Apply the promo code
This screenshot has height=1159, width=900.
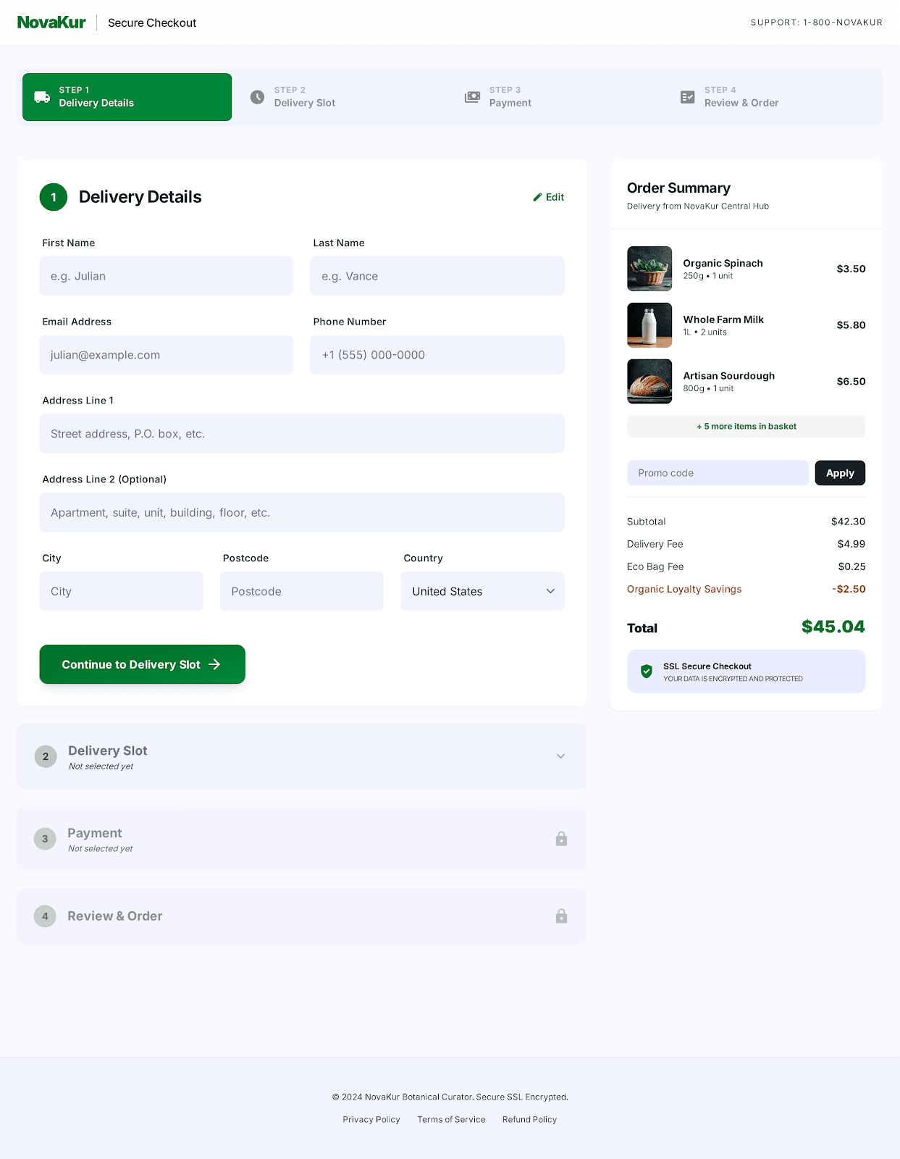(x=839, y=473)
